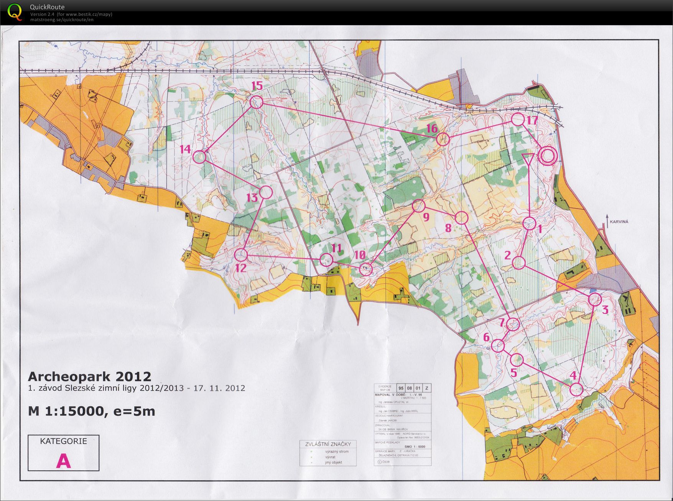Select control circle 4
The image size is (673, 501).
coord(576,389)
